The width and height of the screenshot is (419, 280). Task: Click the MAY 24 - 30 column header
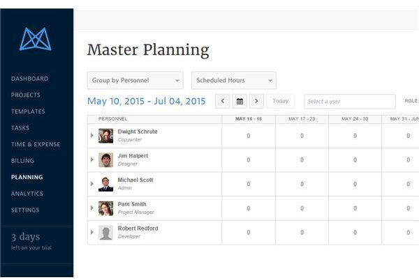355,119
